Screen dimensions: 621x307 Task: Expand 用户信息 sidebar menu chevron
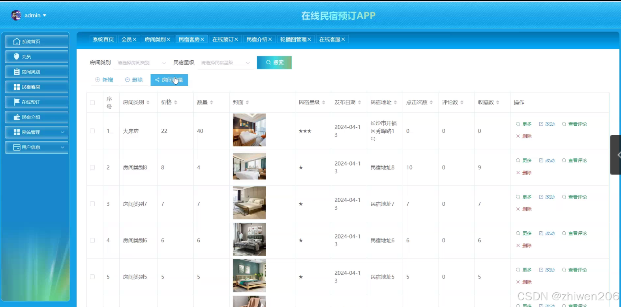pos(62,147)
